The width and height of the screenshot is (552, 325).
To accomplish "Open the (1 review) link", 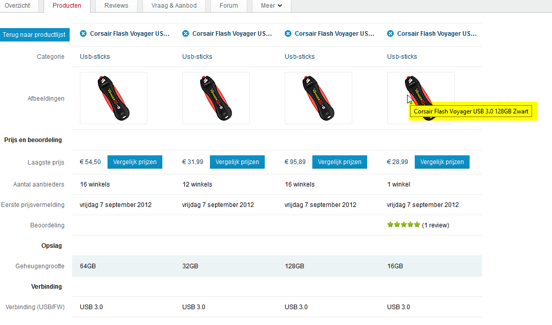I will 435,225.
